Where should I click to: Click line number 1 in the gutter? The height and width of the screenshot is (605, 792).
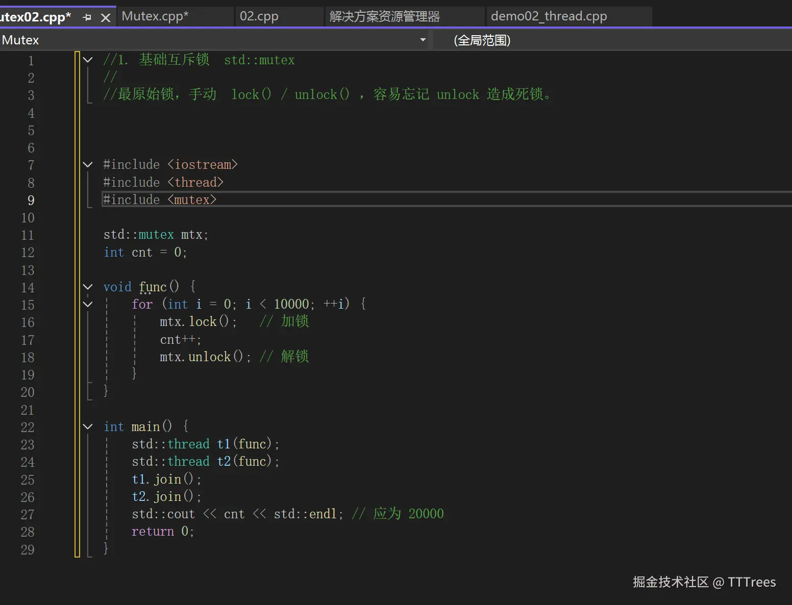tap(31, 60)
